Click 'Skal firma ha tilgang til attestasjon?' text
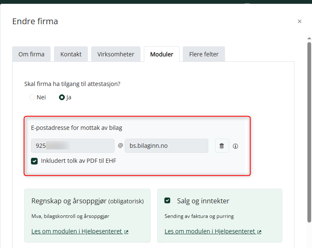This screenshot has width=312, height=248. [x=72, y=84]
